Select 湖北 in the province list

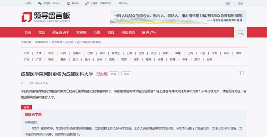click(227, 53)
